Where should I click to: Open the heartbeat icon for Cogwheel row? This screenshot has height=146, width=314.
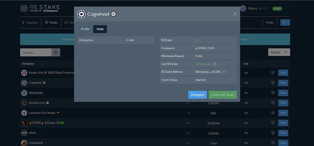(273, 83)
